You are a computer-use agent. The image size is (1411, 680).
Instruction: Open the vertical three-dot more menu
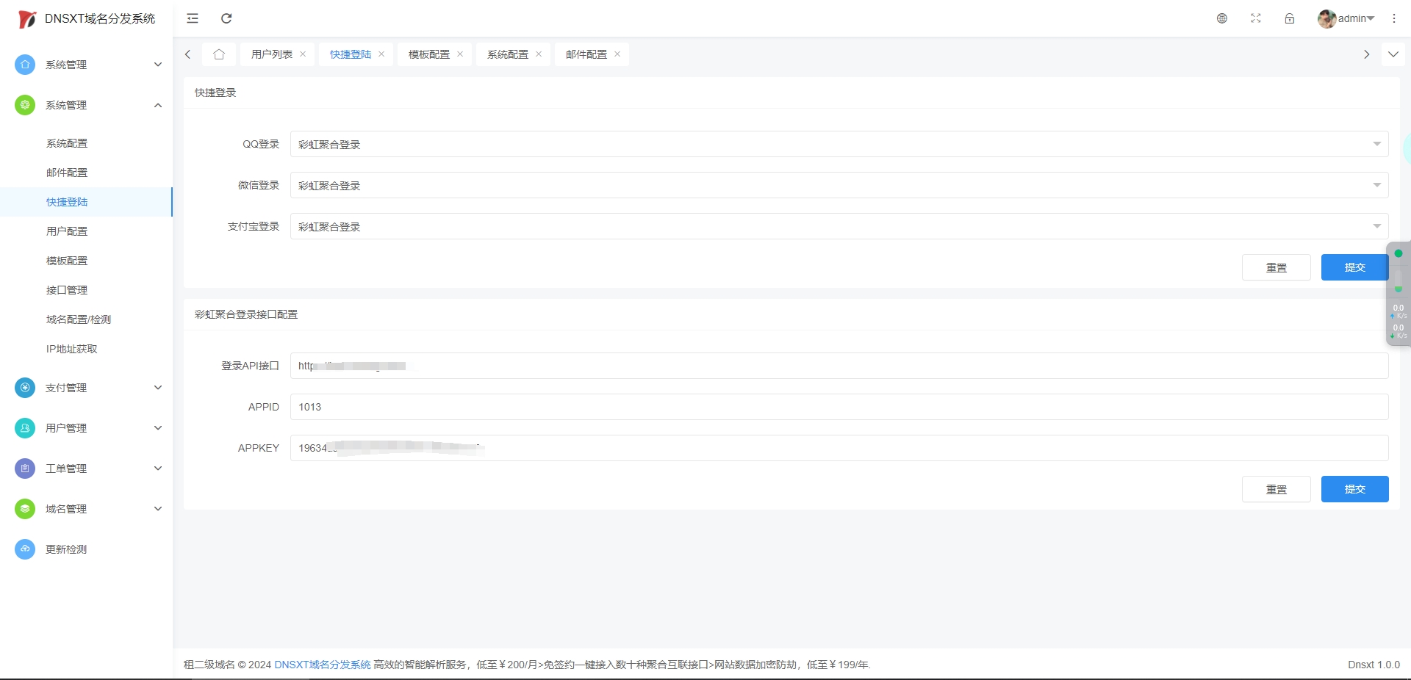point(1394,18)
